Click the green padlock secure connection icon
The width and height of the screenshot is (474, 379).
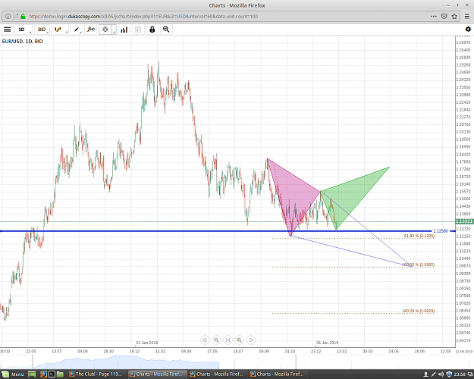click(23, 17)
